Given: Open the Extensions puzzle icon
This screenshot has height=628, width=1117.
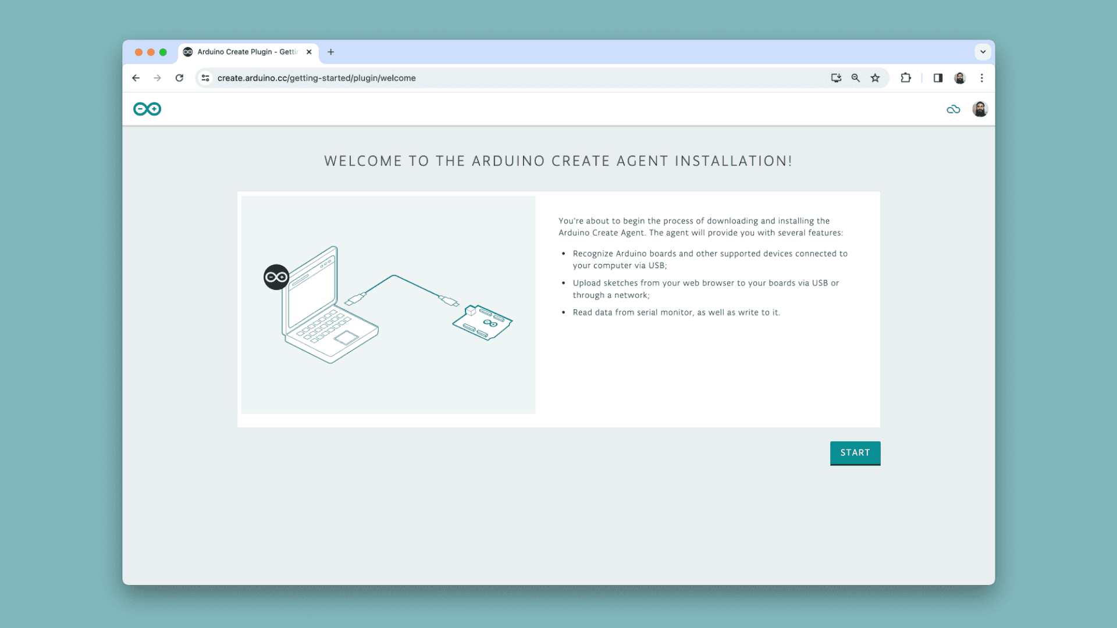Looking at the screenshot, I should pos(906,78).
